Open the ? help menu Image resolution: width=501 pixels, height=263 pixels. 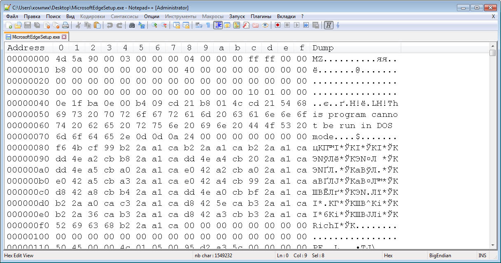(x=303, y=16)
